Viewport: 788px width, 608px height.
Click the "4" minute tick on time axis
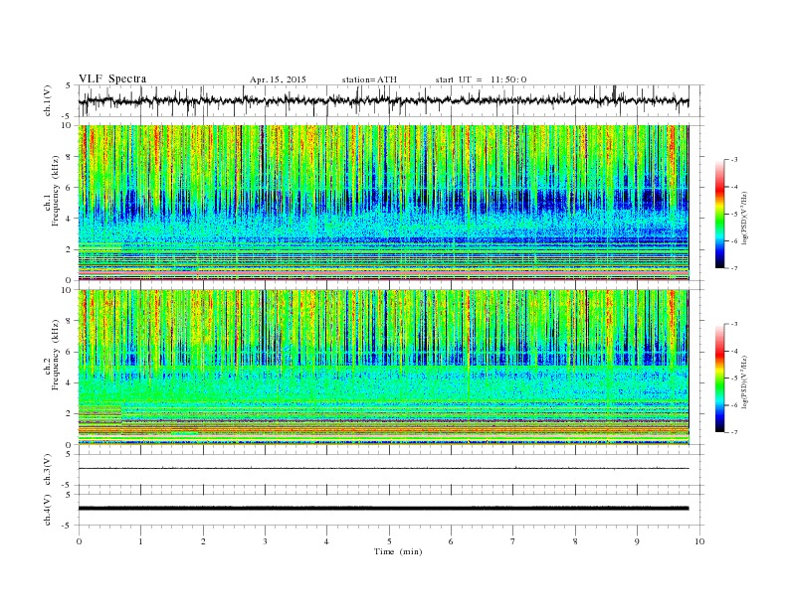[327, 541]
